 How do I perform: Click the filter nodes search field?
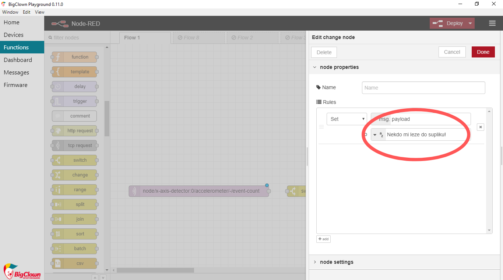[x=77, y=38]
